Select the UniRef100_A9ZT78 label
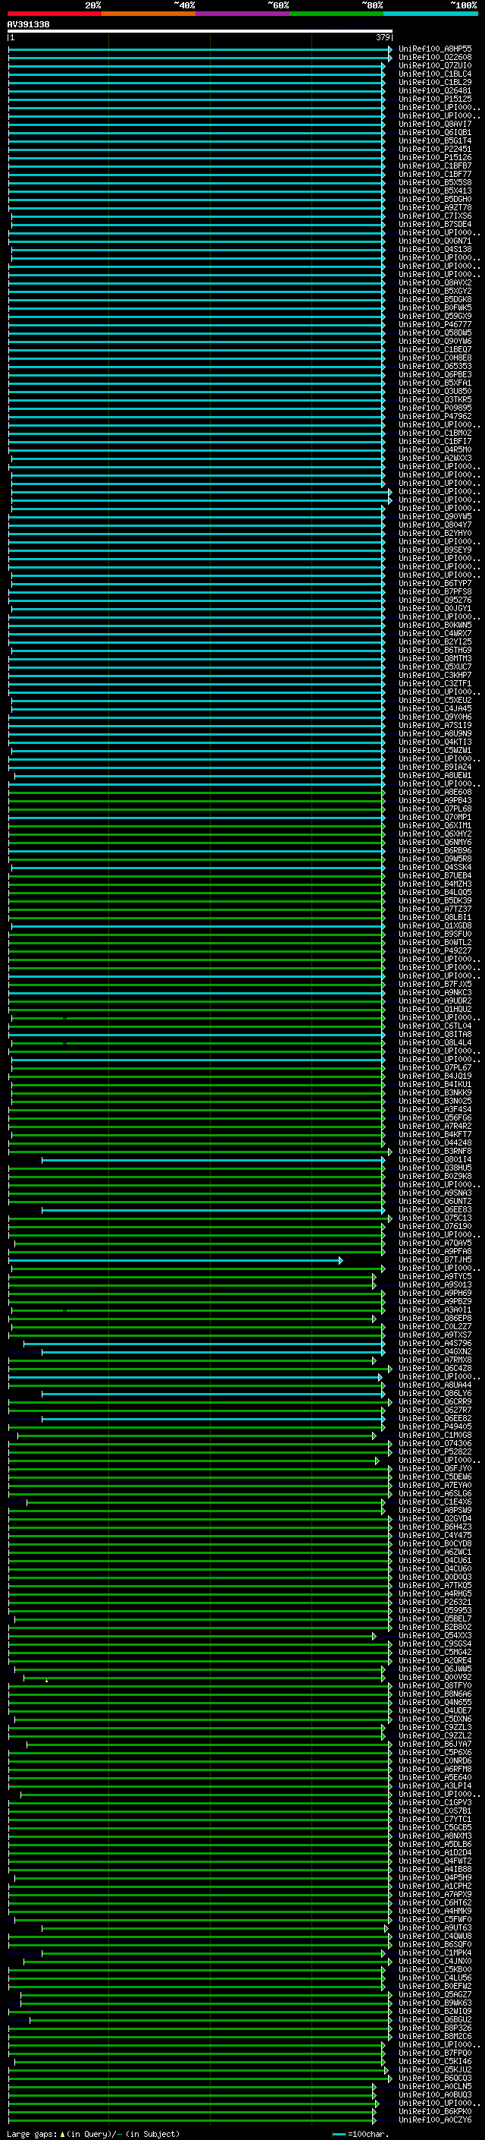The width and height of the screenshot is (485, 2140). click(435, 208)
